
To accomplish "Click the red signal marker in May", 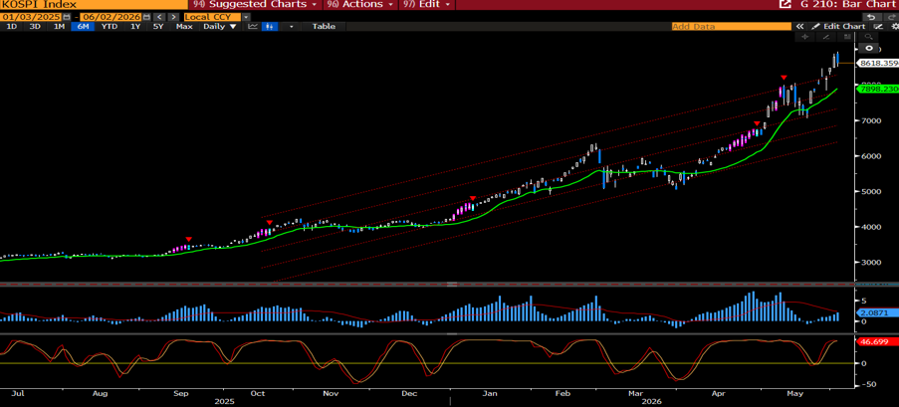I will (784, 77).
